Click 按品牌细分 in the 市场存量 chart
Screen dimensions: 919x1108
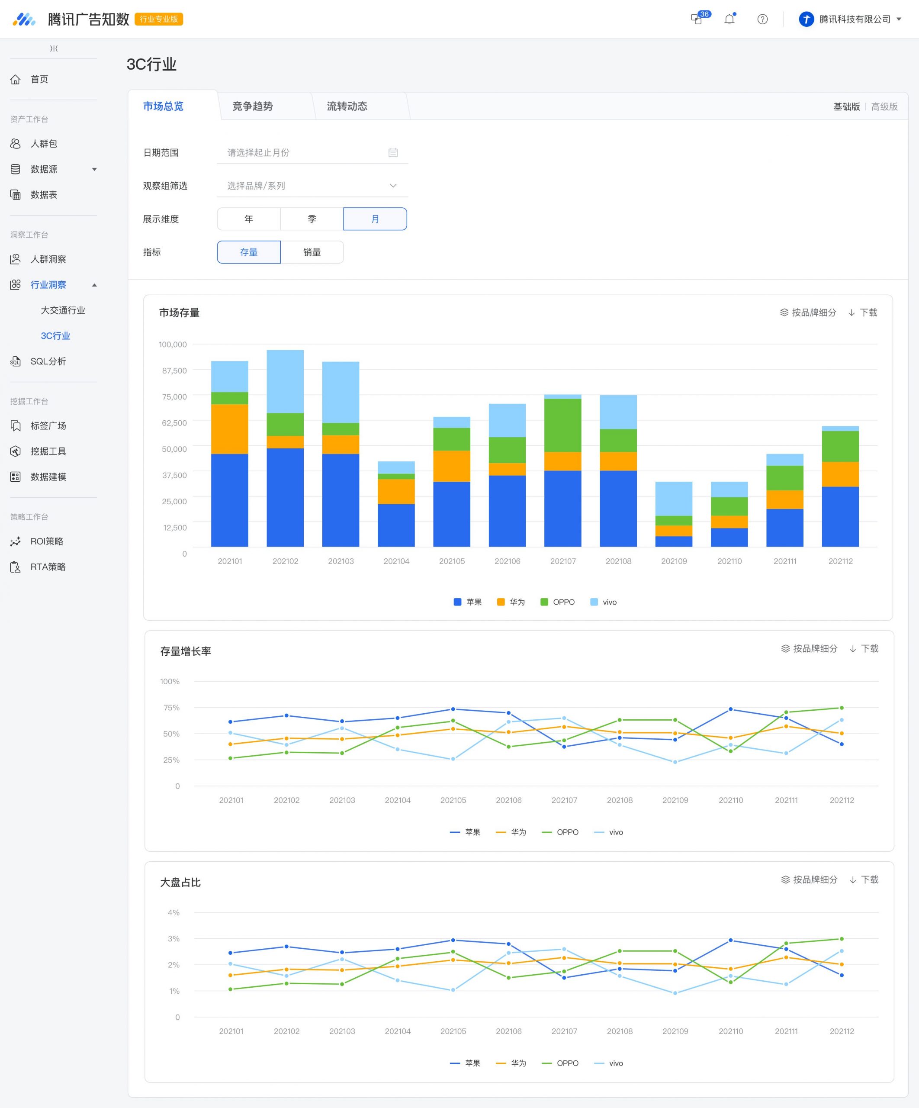[808, 312]
